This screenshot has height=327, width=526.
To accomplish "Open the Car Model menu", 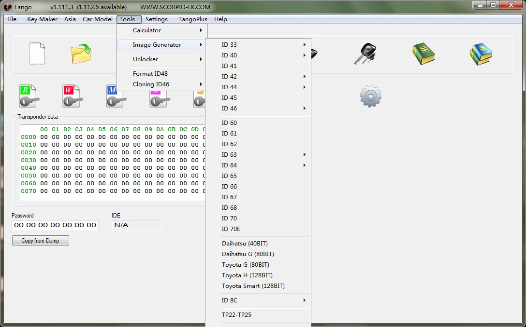I will coord(98,19).
